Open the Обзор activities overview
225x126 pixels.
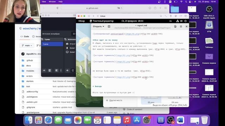(82, 21)
